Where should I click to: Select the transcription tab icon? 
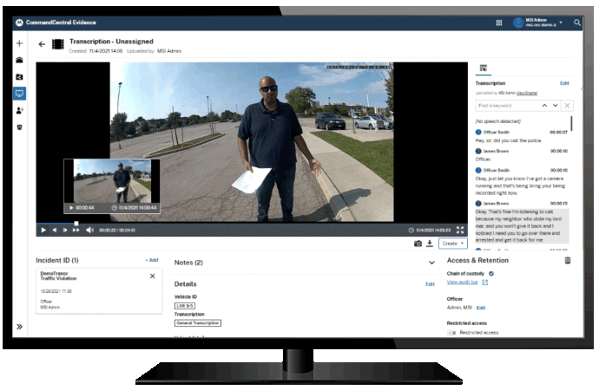pos(484,68)
